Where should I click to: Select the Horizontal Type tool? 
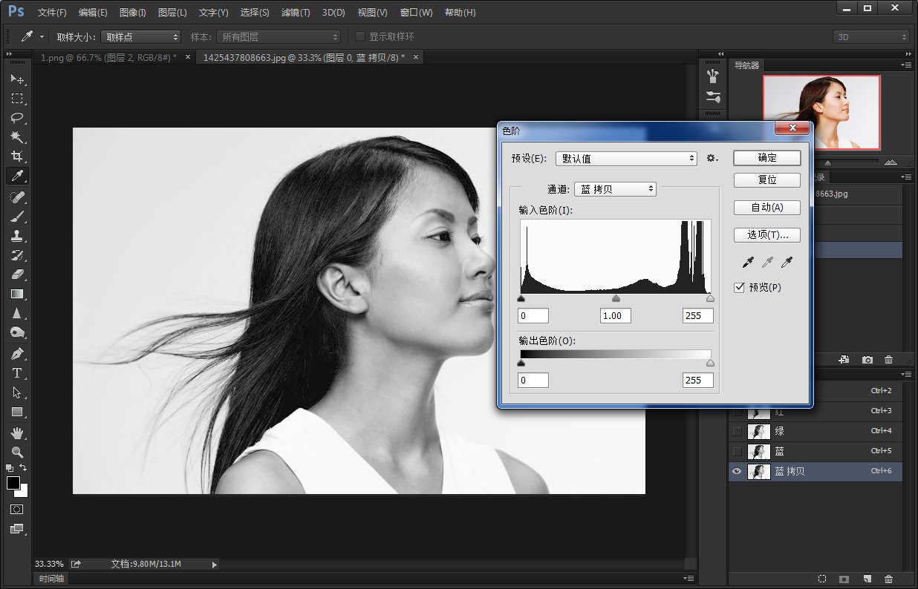(16, 373)
